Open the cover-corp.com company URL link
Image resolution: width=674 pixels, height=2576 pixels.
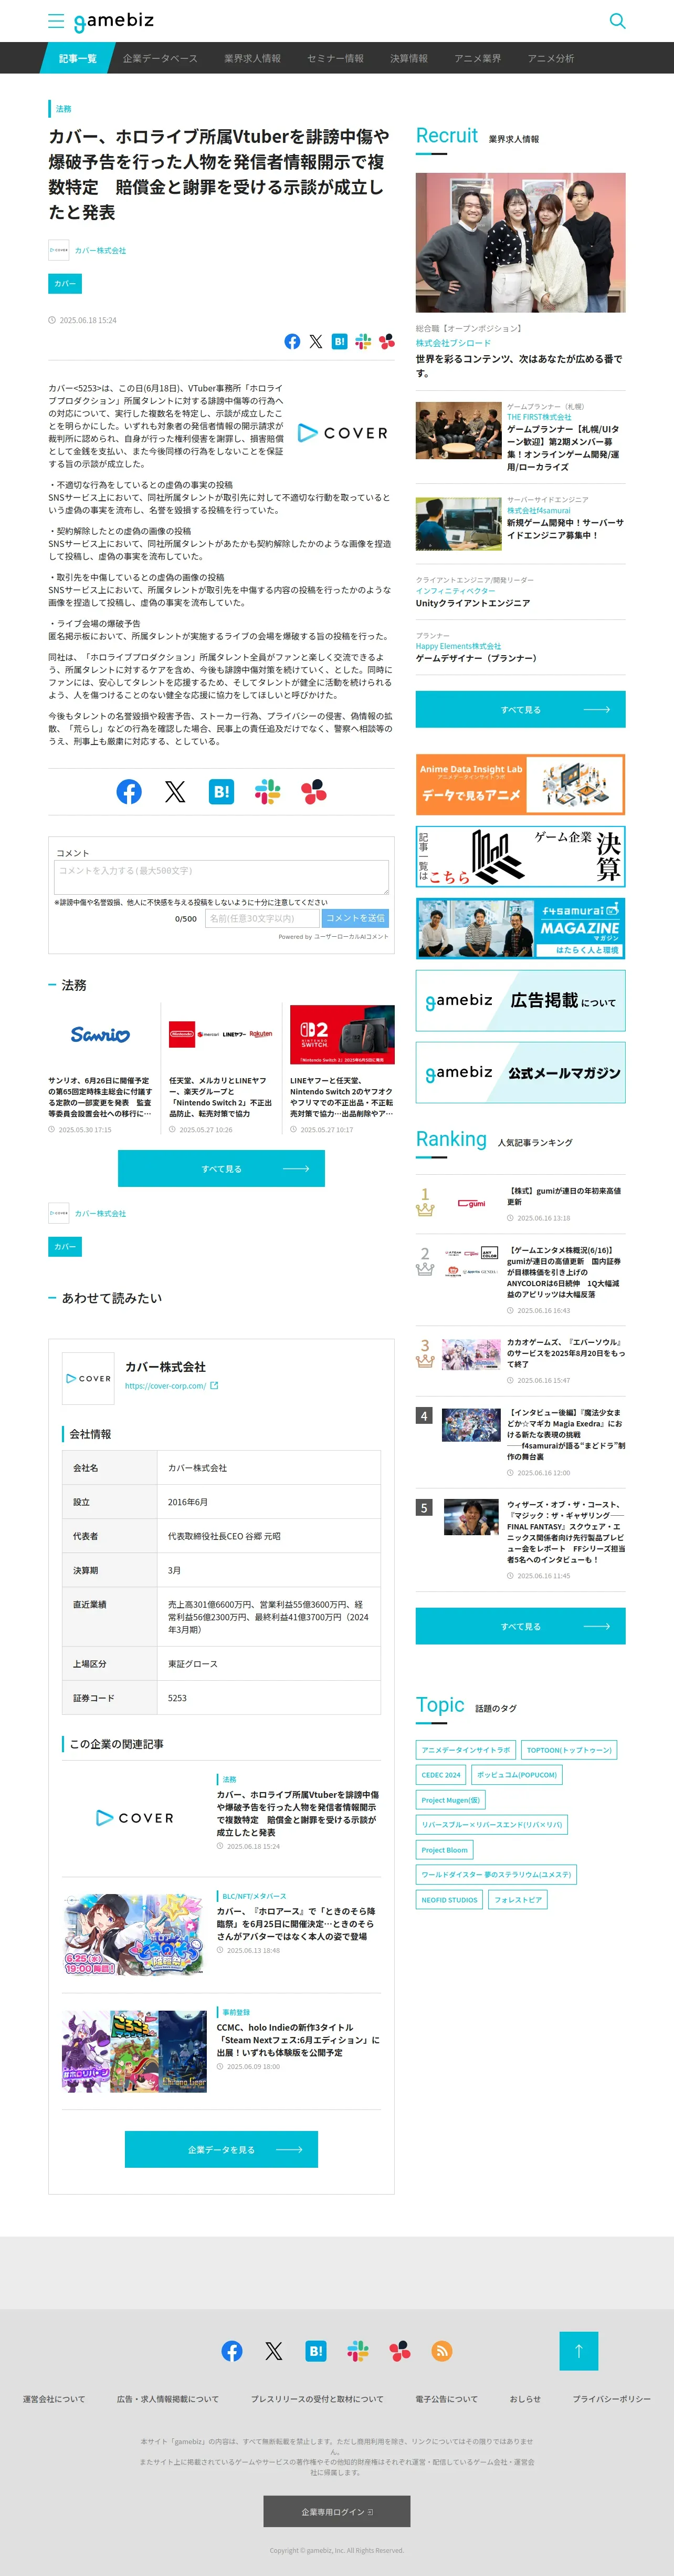click(x=165, y=1386)
